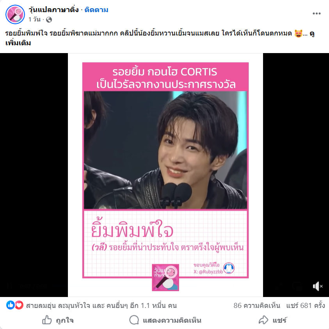Image resolution: width=329 pixels, height=329 pixels.
Task: Click the globe public audience icon
Action: tap(49, 20)
